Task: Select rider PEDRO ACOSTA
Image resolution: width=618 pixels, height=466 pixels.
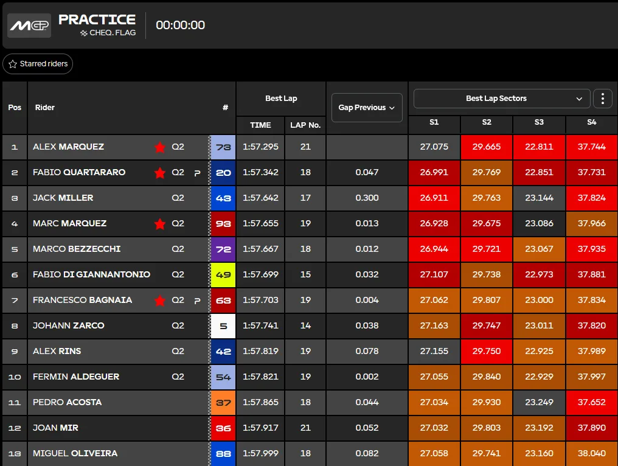Action: click(x=67, y=402)
